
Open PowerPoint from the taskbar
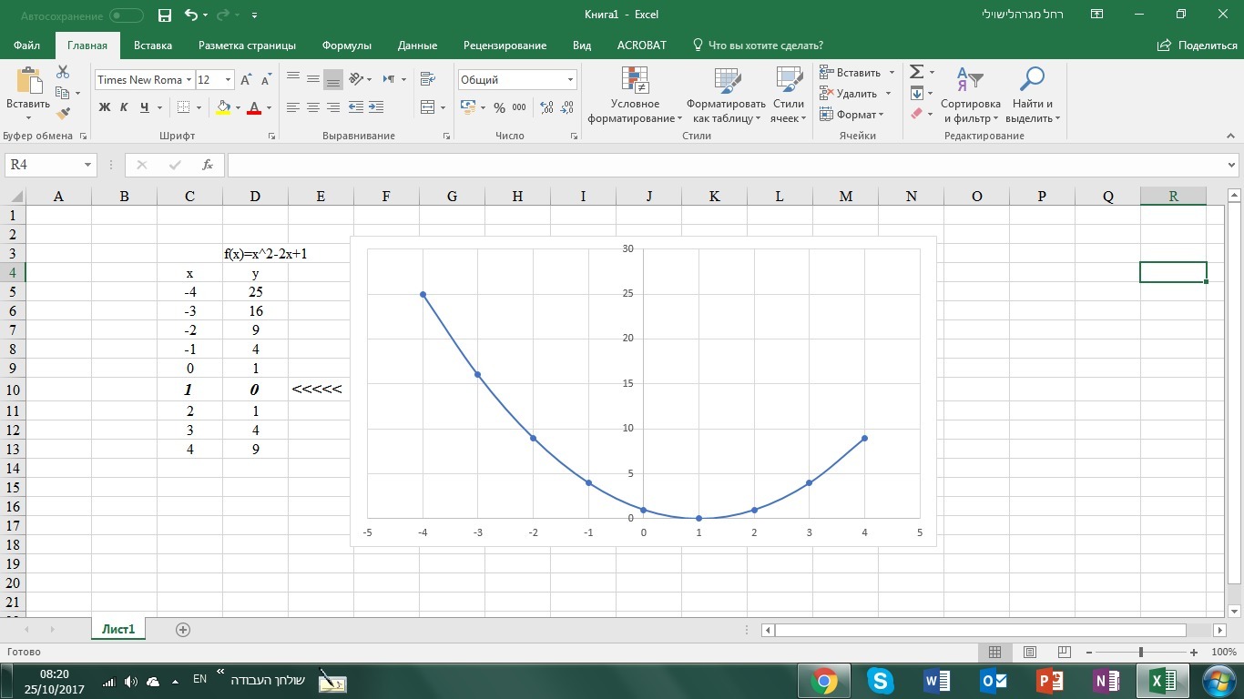pos(1049,681)
